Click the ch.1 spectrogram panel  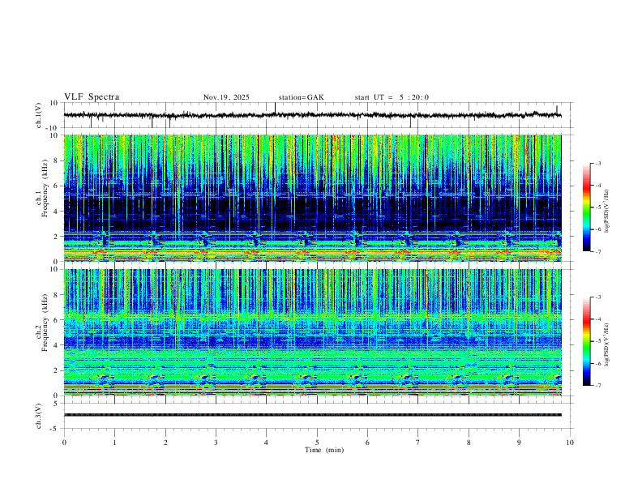click(x=312, y=198)
